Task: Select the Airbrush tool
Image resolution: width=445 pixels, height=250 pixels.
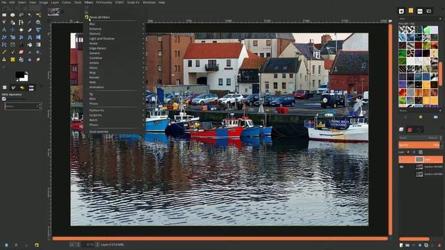Action: (x=30, y=52)
